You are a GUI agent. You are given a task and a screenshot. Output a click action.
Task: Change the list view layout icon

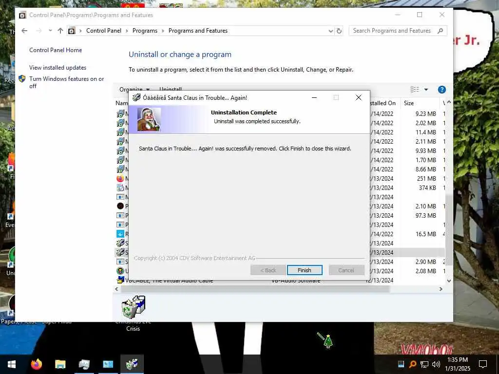coord(415,90)
